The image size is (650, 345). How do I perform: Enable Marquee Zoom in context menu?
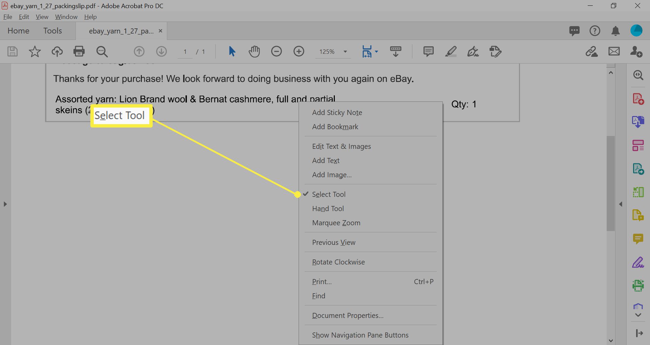(x=336, y=223)
